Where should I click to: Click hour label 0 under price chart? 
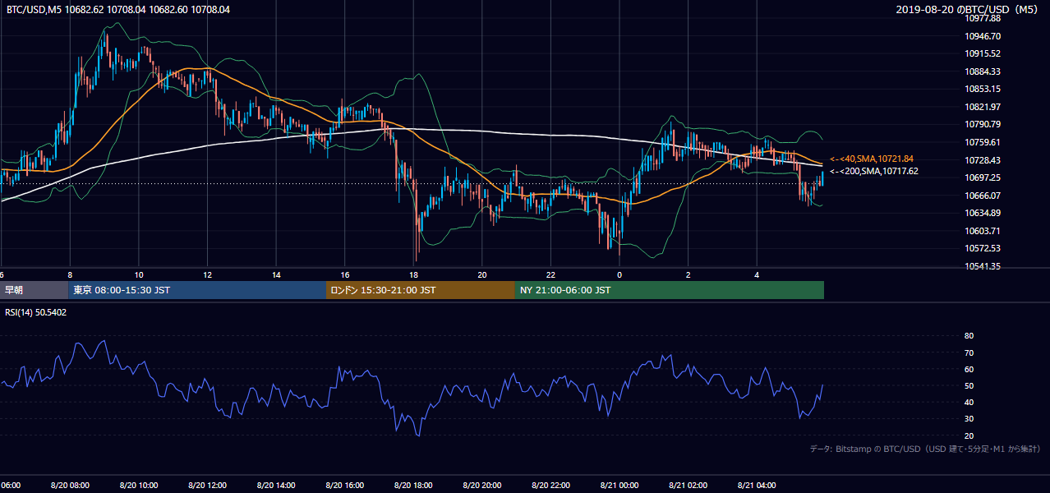coord(619,275)
